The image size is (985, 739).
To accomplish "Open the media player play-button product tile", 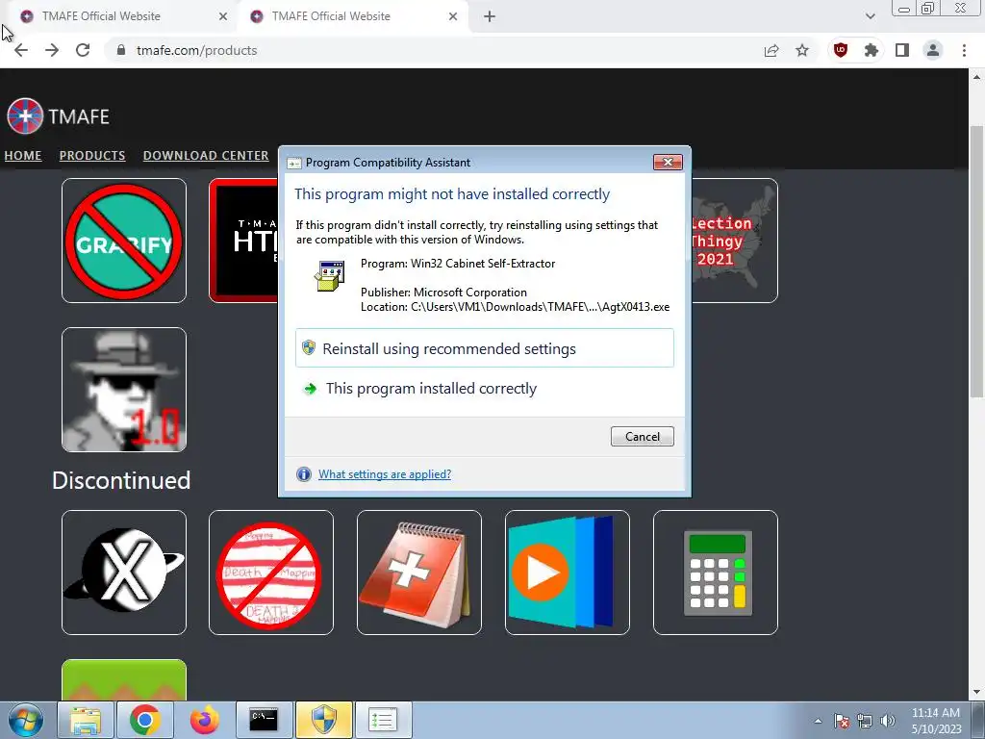I will pyautogui.click(x=568, y=573).
